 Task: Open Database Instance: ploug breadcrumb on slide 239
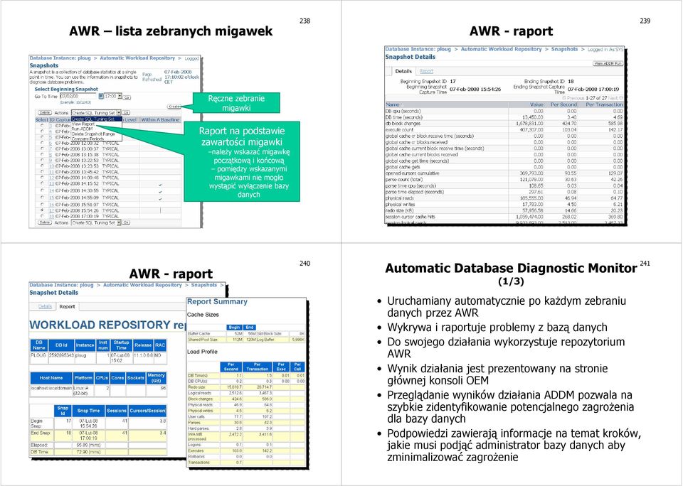418,49
